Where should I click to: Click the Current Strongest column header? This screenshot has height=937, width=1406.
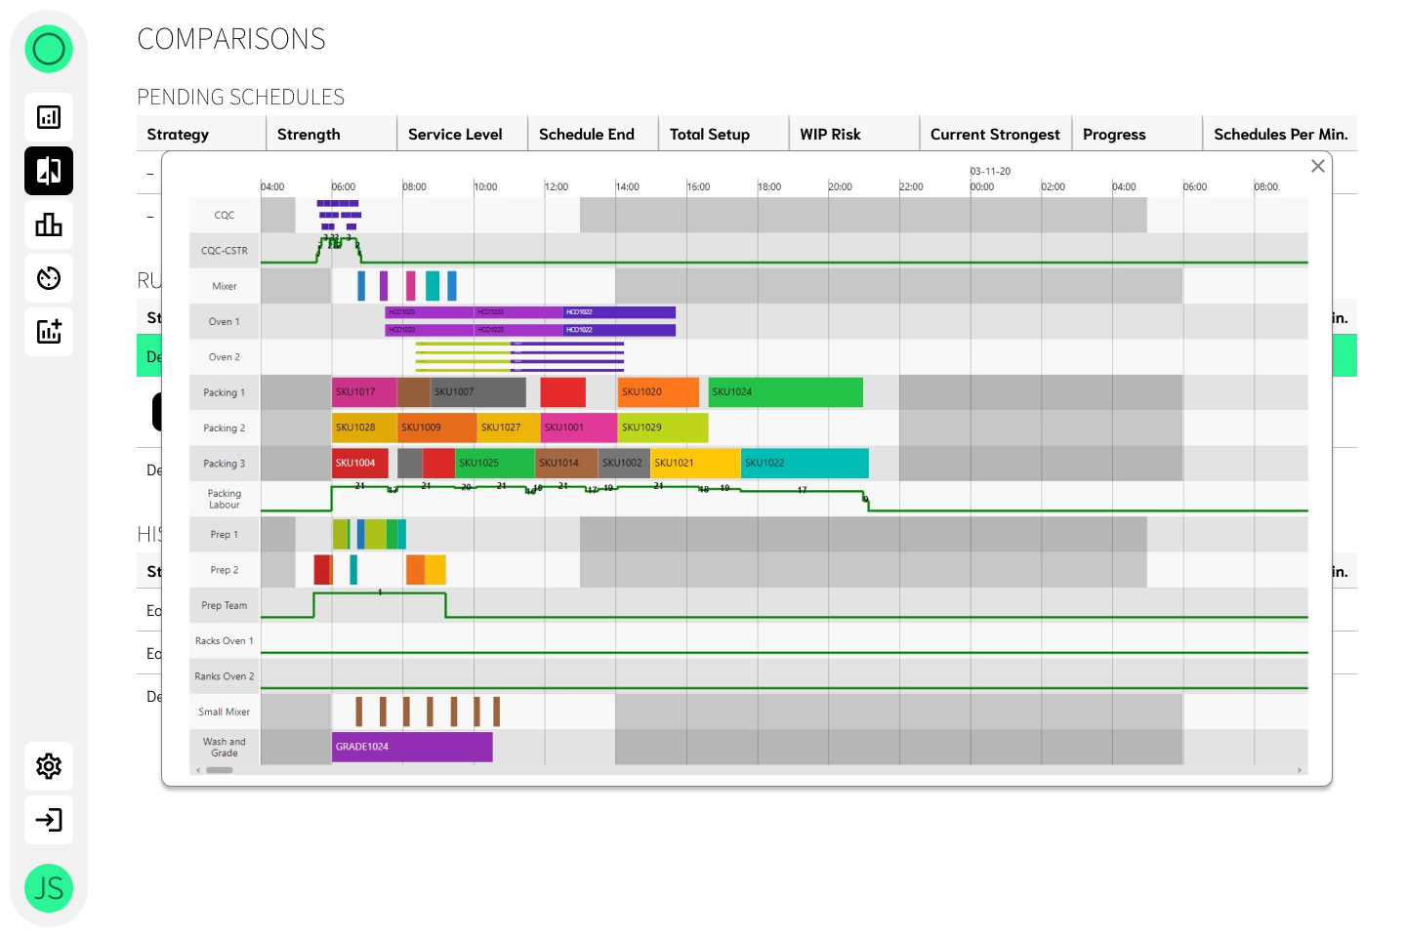(x=995, y=135)
